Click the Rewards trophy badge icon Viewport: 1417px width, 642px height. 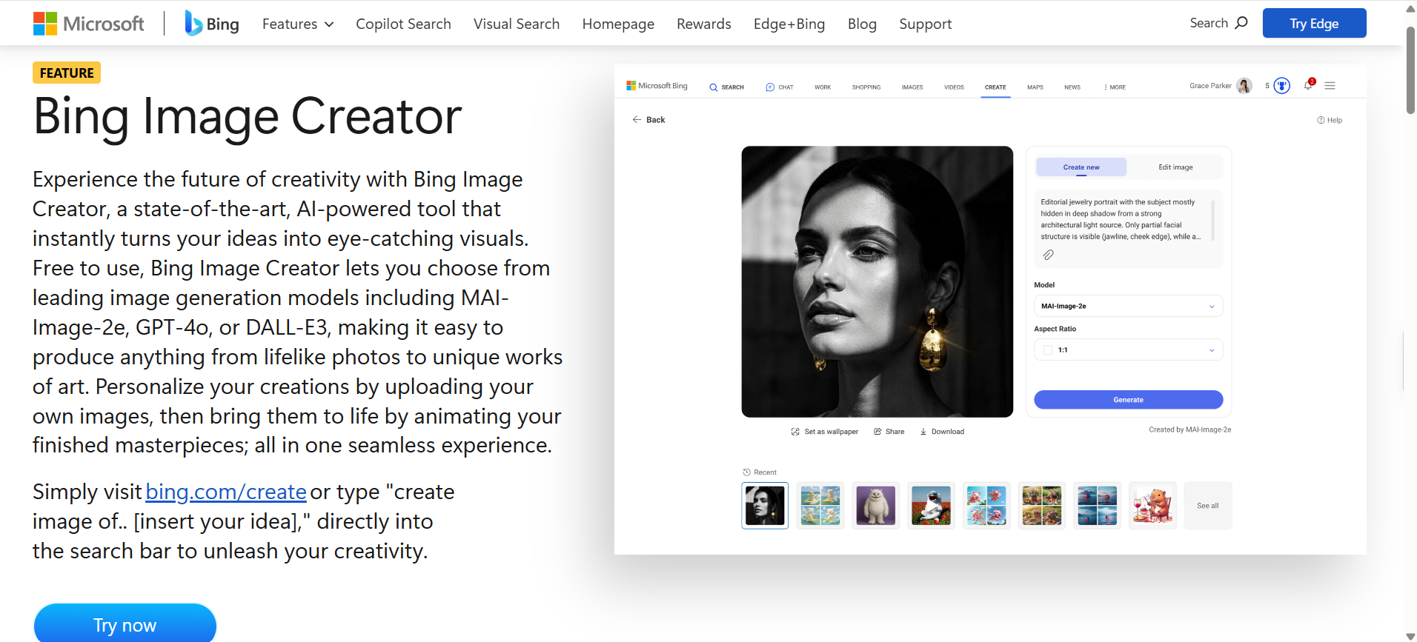pyautogui.click(x=1281, y=86)
